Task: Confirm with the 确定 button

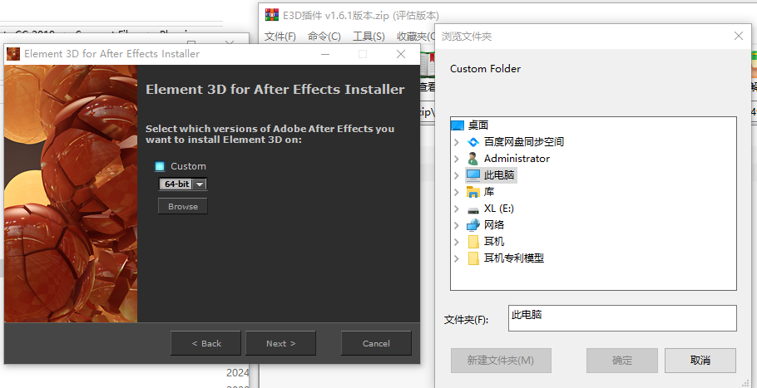Action: pyautogui.click(x=622, y=361)
